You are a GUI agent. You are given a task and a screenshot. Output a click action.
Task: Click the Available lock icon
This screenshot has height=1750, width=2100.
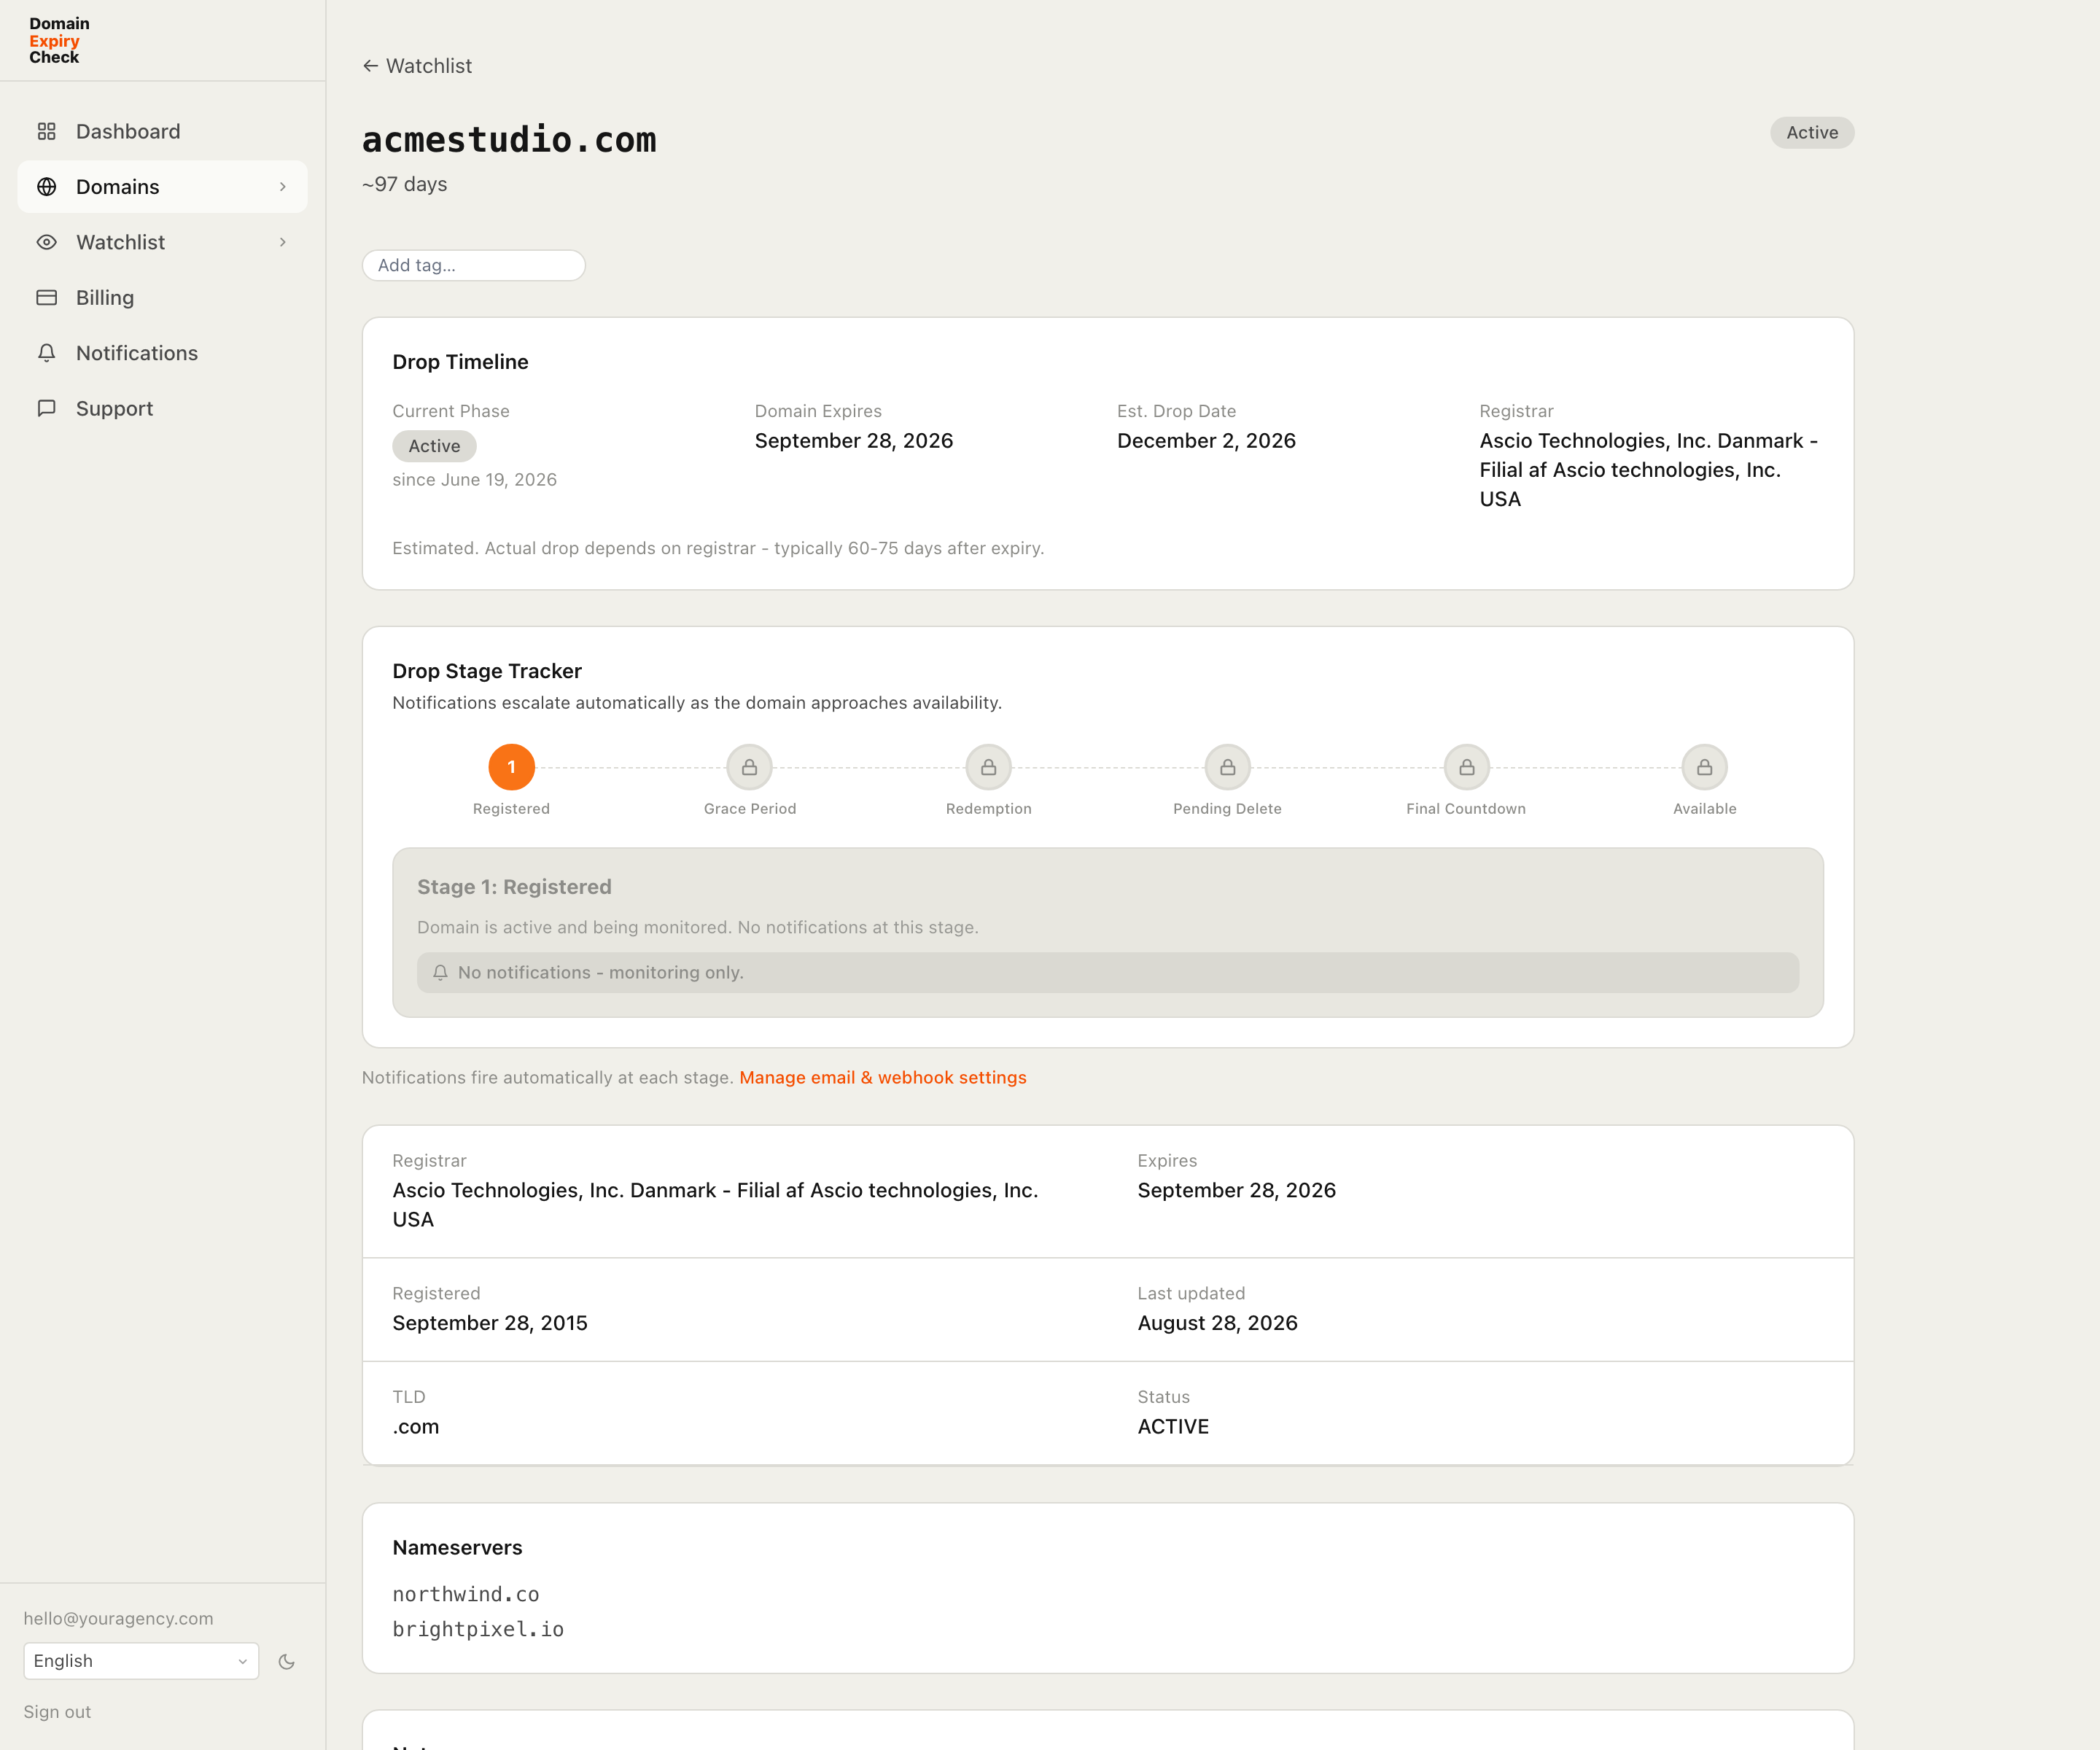[1704, 767]
